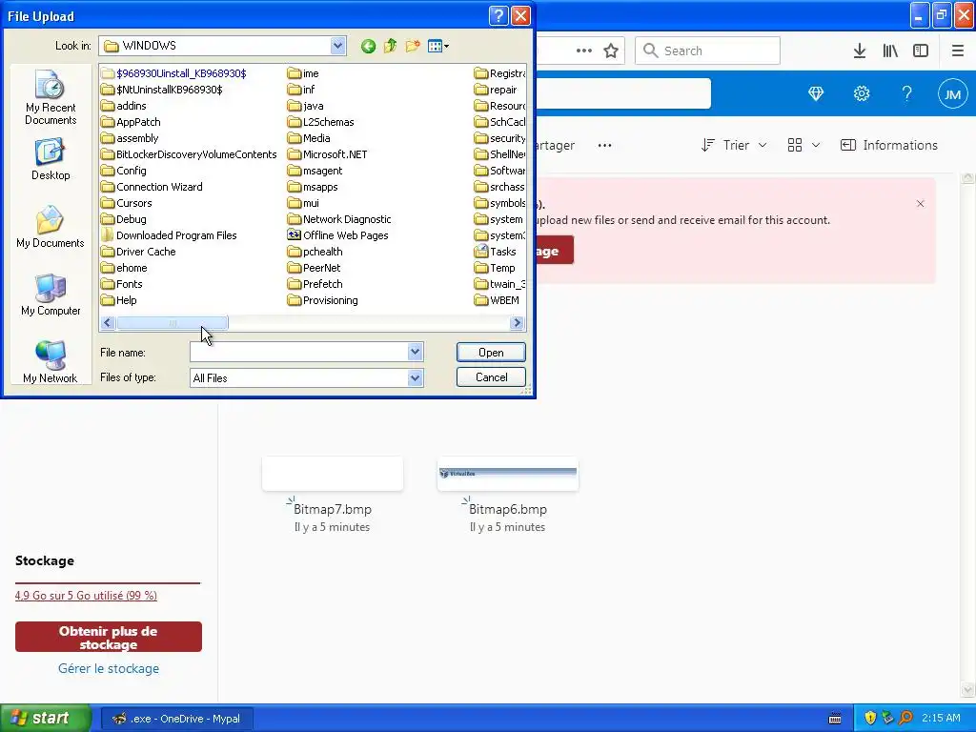Select the Prefetch folder
976x732 pixels.
tap(315, 284)
